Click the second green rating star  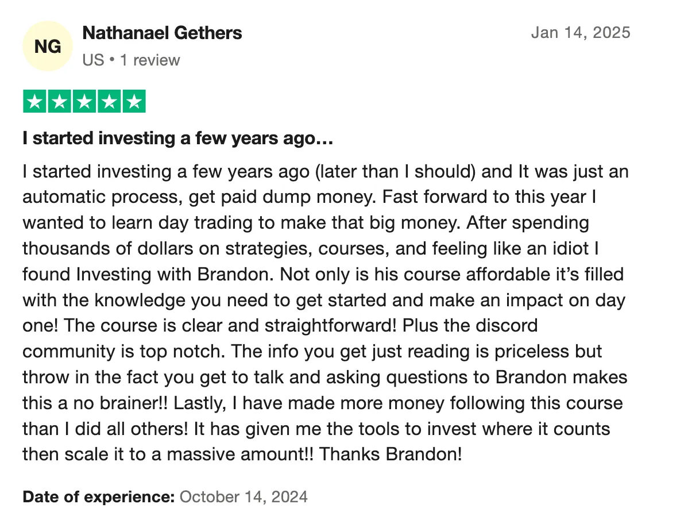(59, 102)
